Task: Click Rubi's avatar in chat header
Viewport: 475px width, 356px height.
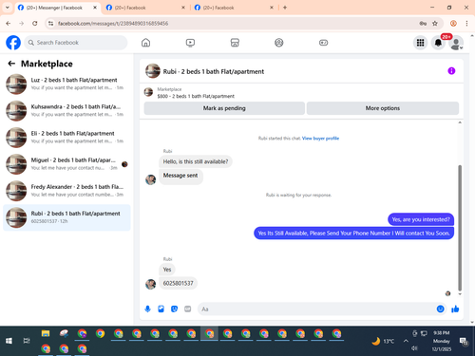Action: [x=153, y=71]
